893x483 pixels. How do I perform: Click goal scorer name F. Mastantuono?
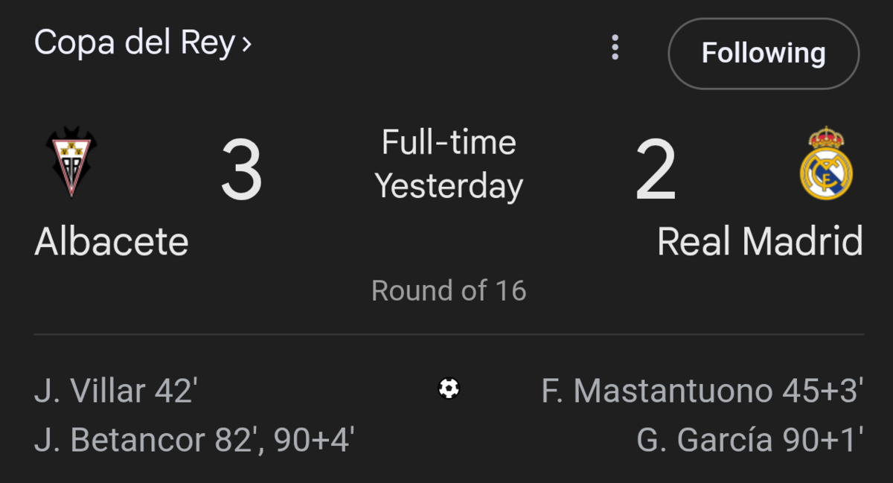[657, 391]
